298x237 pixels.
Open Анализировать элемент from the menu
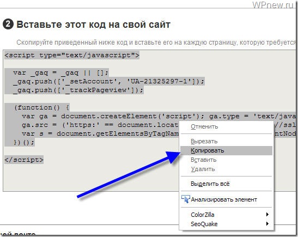point(226,199)
